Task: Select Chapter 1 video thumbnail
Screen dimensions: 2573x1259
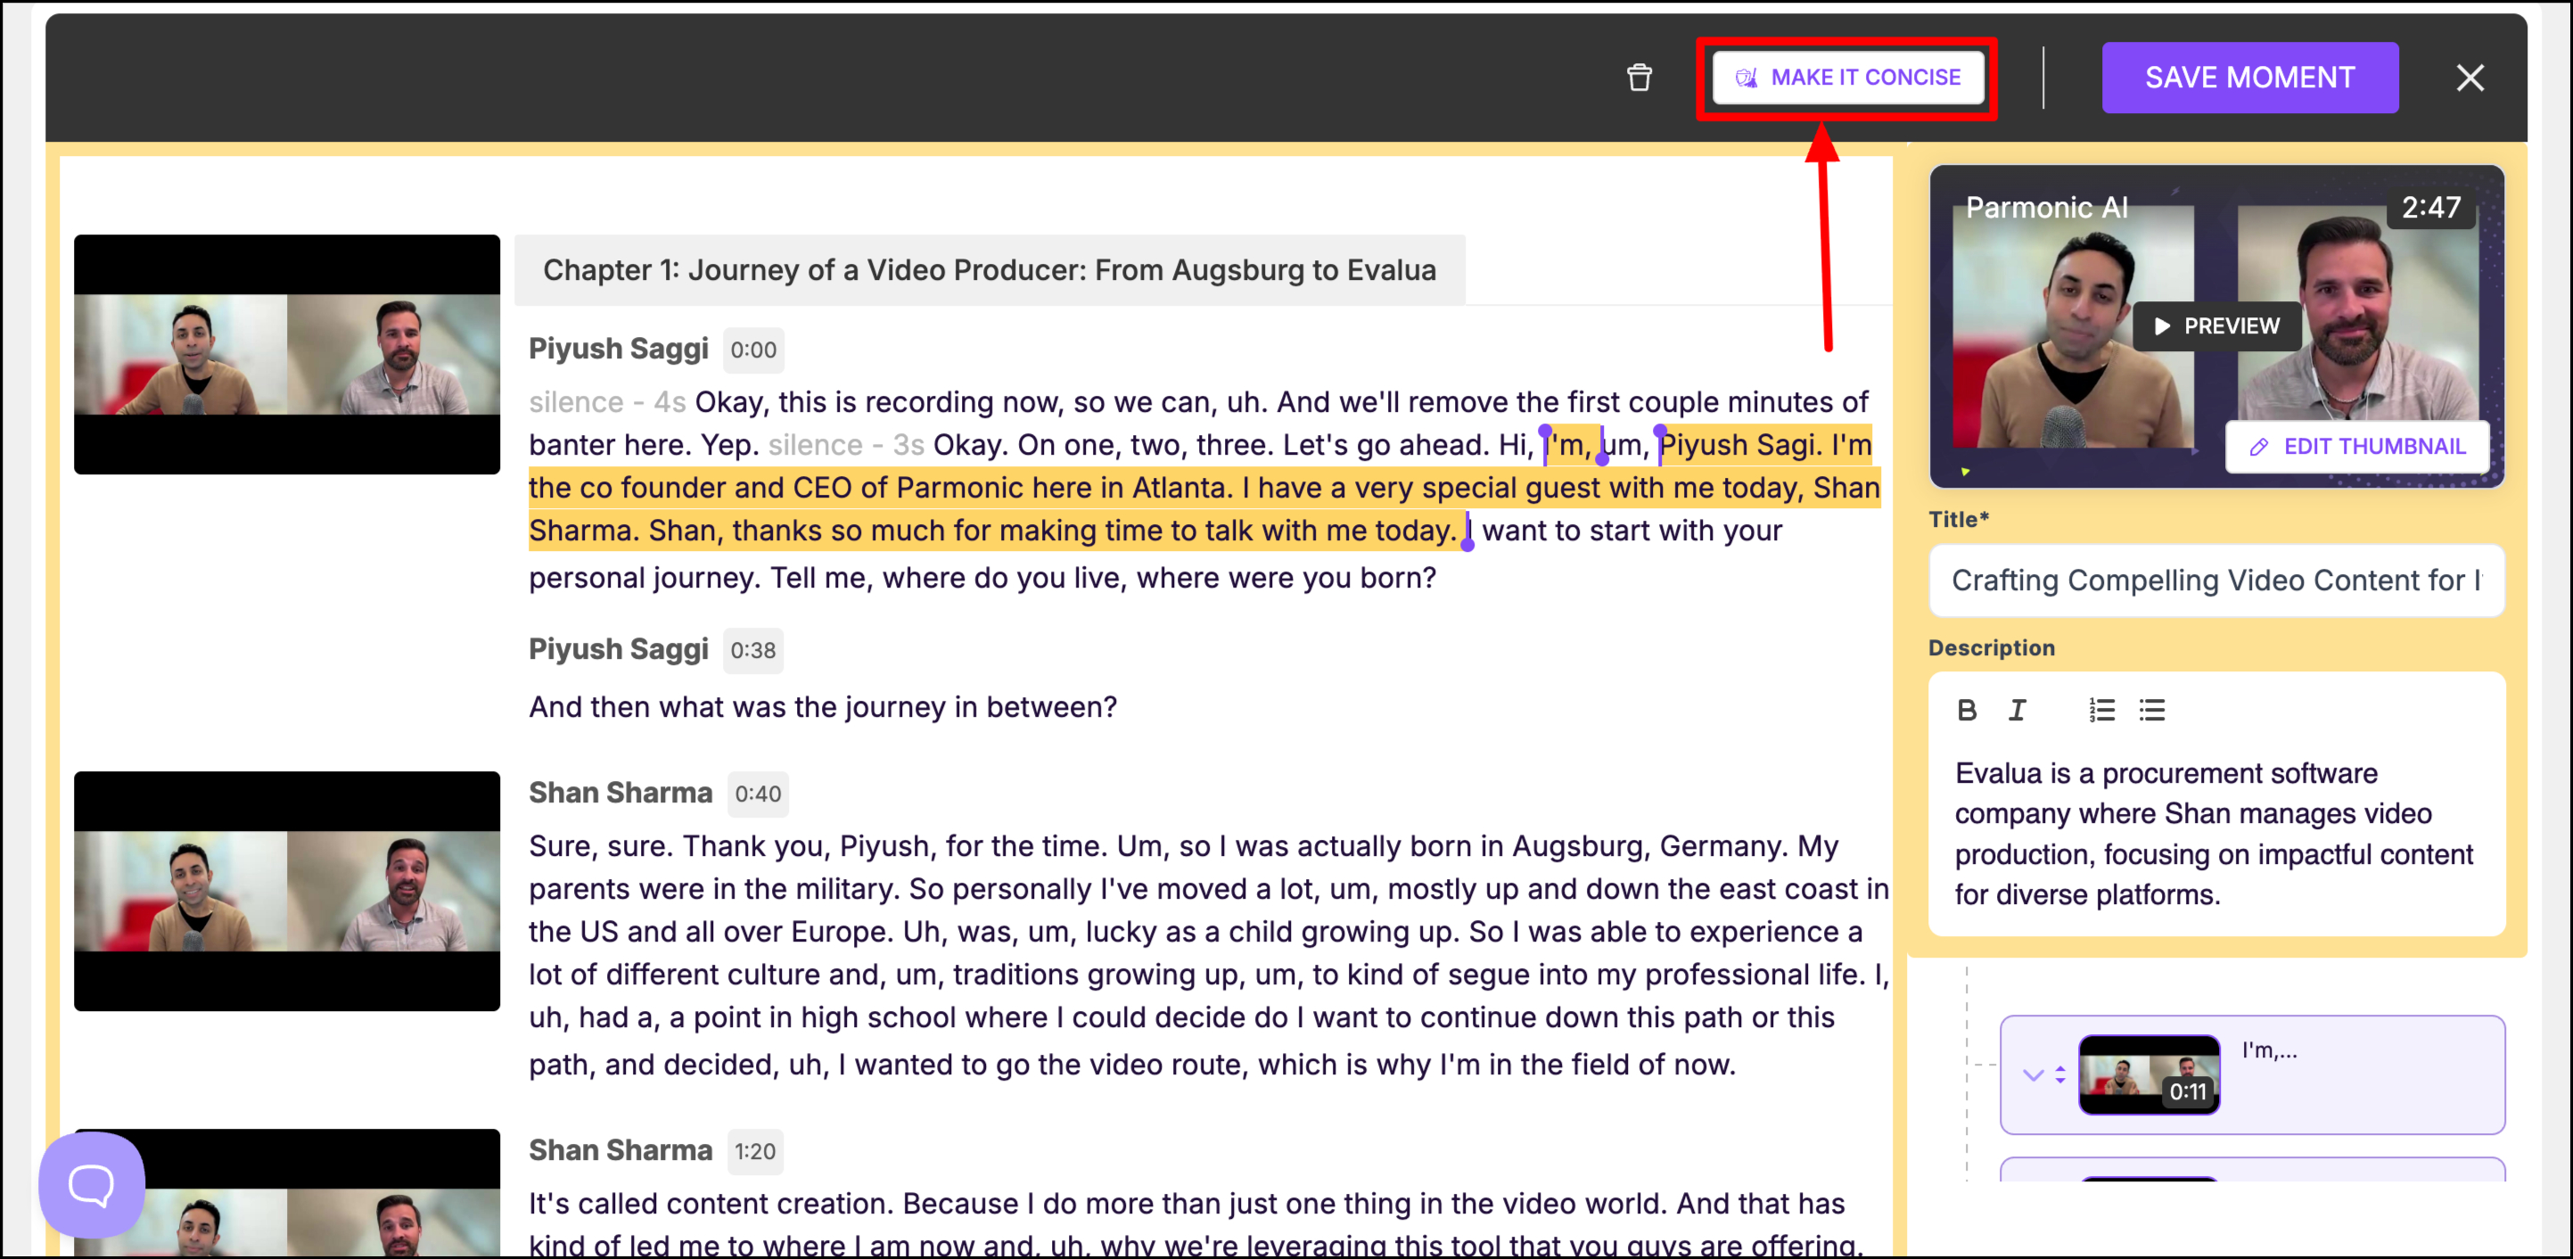Action: 287,355
